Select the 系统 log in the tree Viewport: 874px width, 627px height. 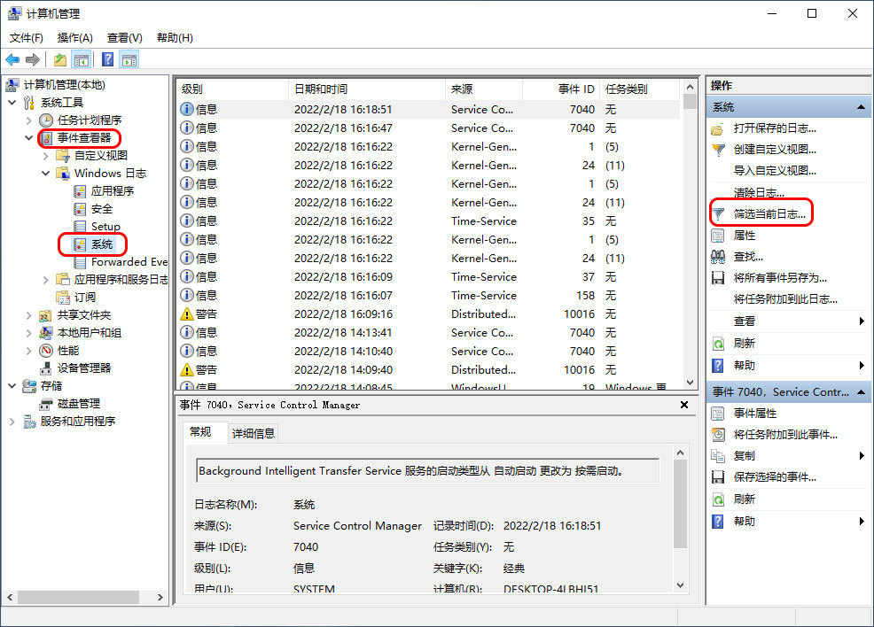102,244
